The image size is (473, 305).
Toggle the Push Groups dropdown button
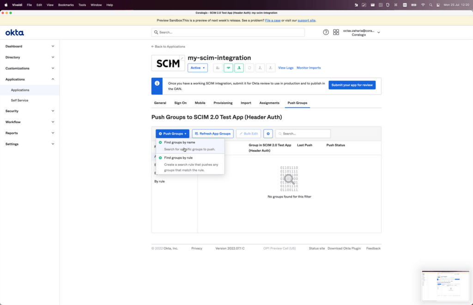click(172, 134)
